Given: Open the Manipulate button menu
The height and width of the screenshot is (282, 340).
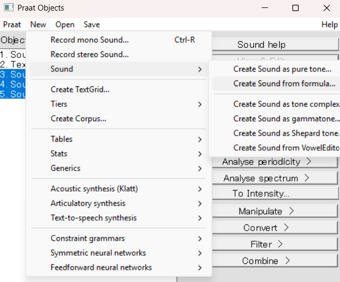Looking at the screenshot, I should 275,211.
